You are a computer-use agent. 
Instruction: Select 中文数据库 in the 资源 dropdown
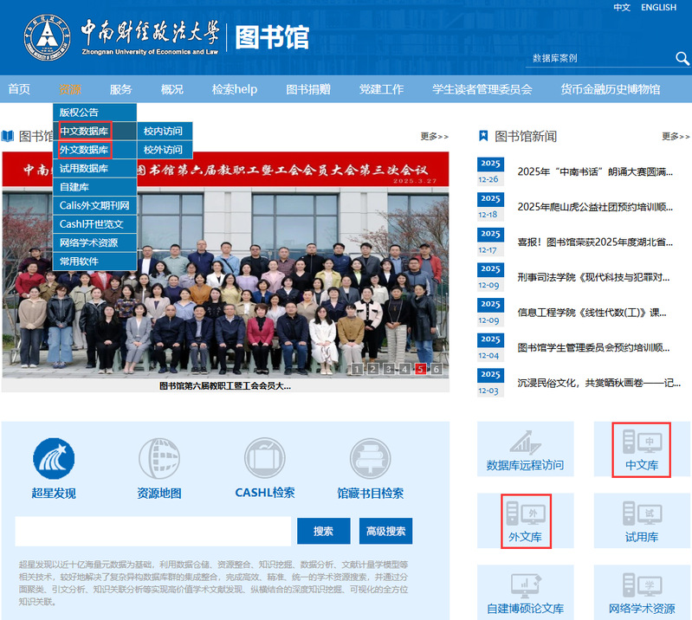click(84, 131)
